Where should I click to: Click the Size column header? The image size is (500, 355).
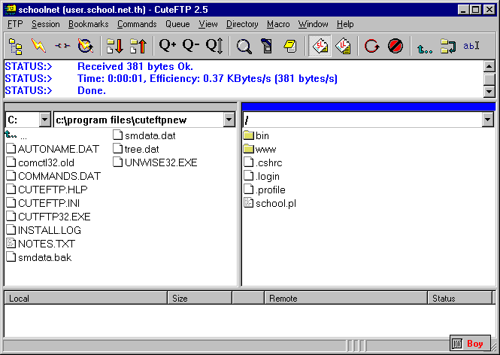200,299
